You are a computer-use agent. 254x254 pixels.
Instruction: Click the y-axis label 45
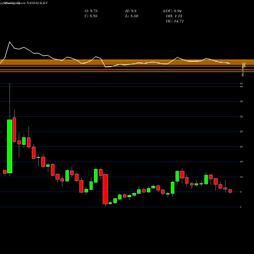coord(241,83)
